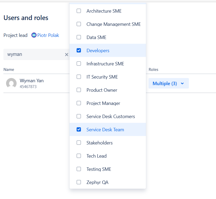Choose the IT Security SME role

(79, 77)
